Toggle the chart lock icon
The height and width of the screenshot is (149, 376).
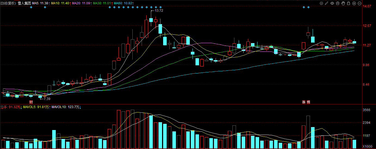tap(348, 3)
